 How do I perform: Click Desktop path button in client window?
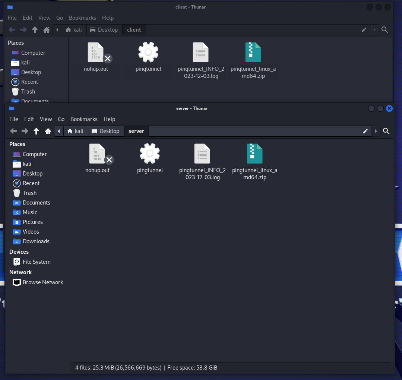(104, 30)
